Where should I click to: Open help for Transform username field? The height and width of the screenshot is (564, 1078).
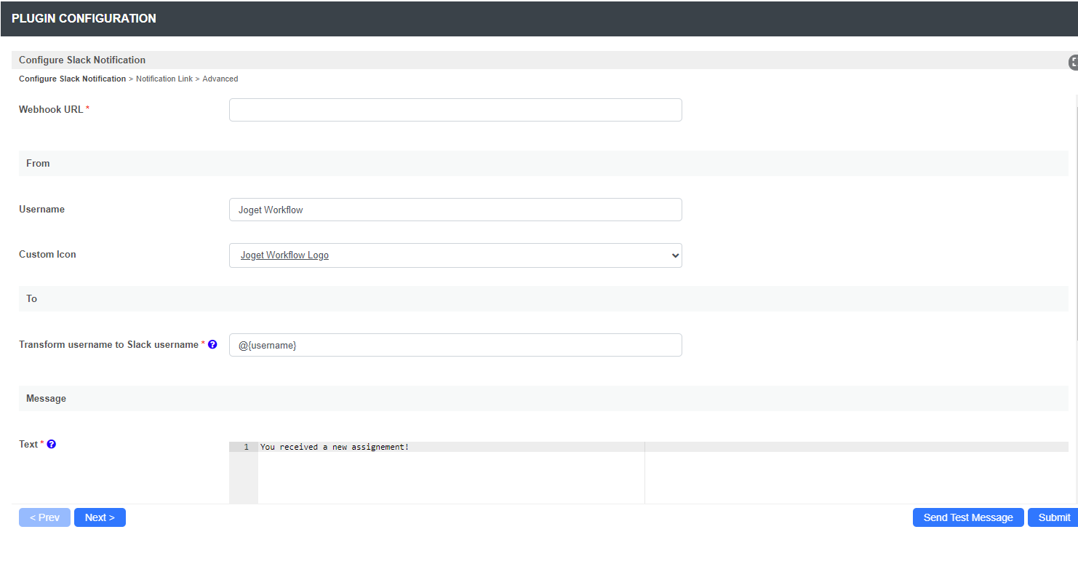coord(212,344)
